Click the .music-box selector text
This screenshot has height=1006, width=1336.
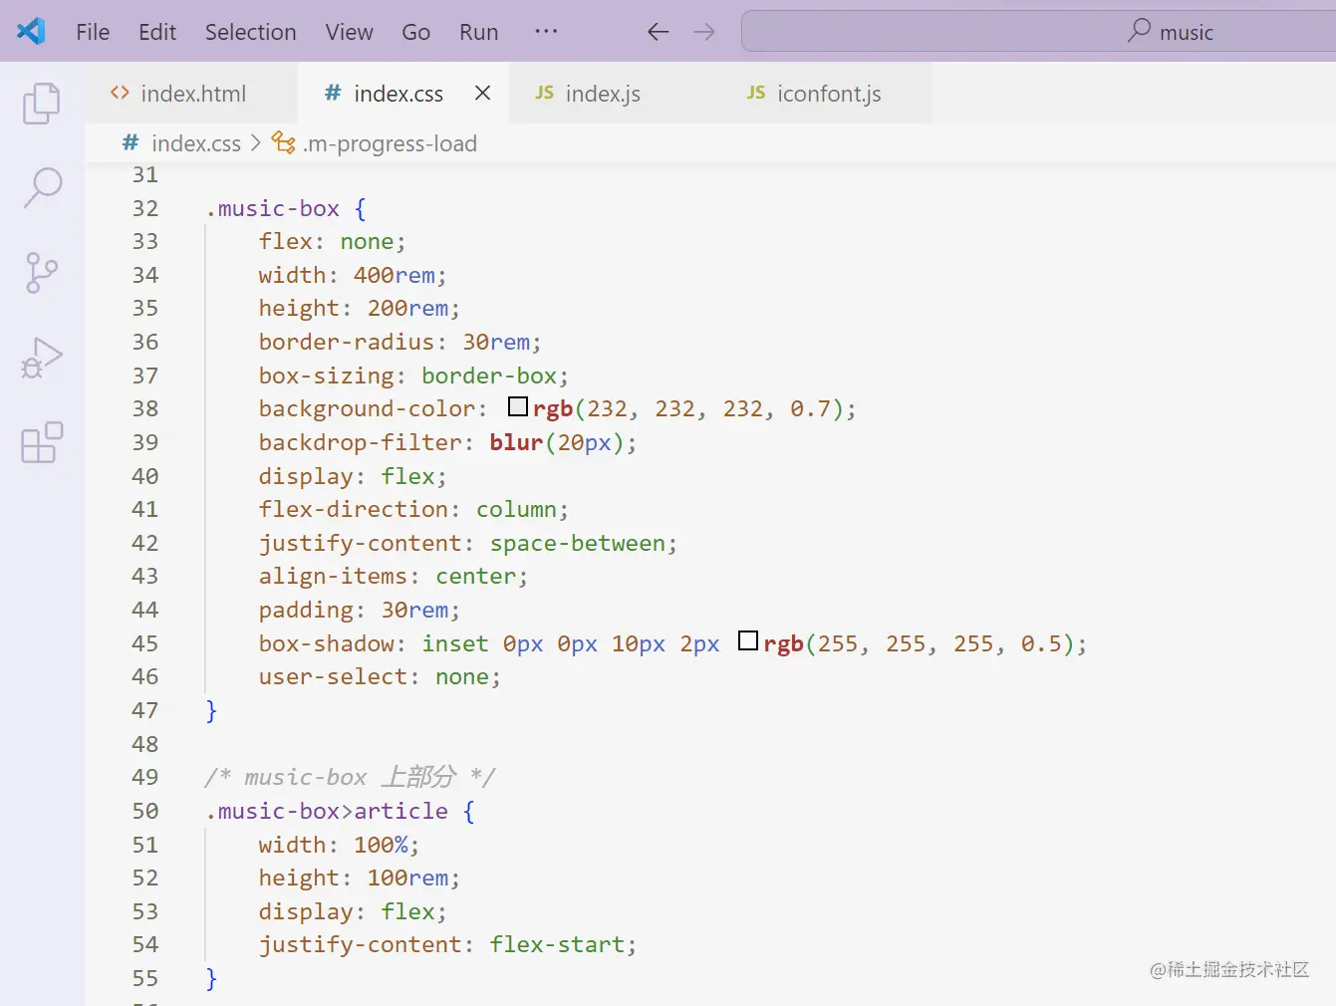click(273, 208)
